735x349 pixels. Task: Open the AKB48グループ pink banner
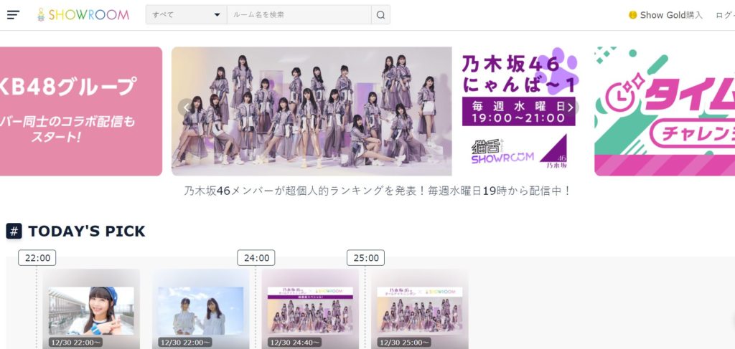(81, 111)
